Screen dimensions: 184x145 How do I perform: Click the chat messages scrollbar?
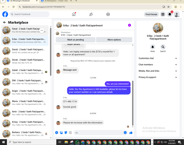[x=132, y=103]
